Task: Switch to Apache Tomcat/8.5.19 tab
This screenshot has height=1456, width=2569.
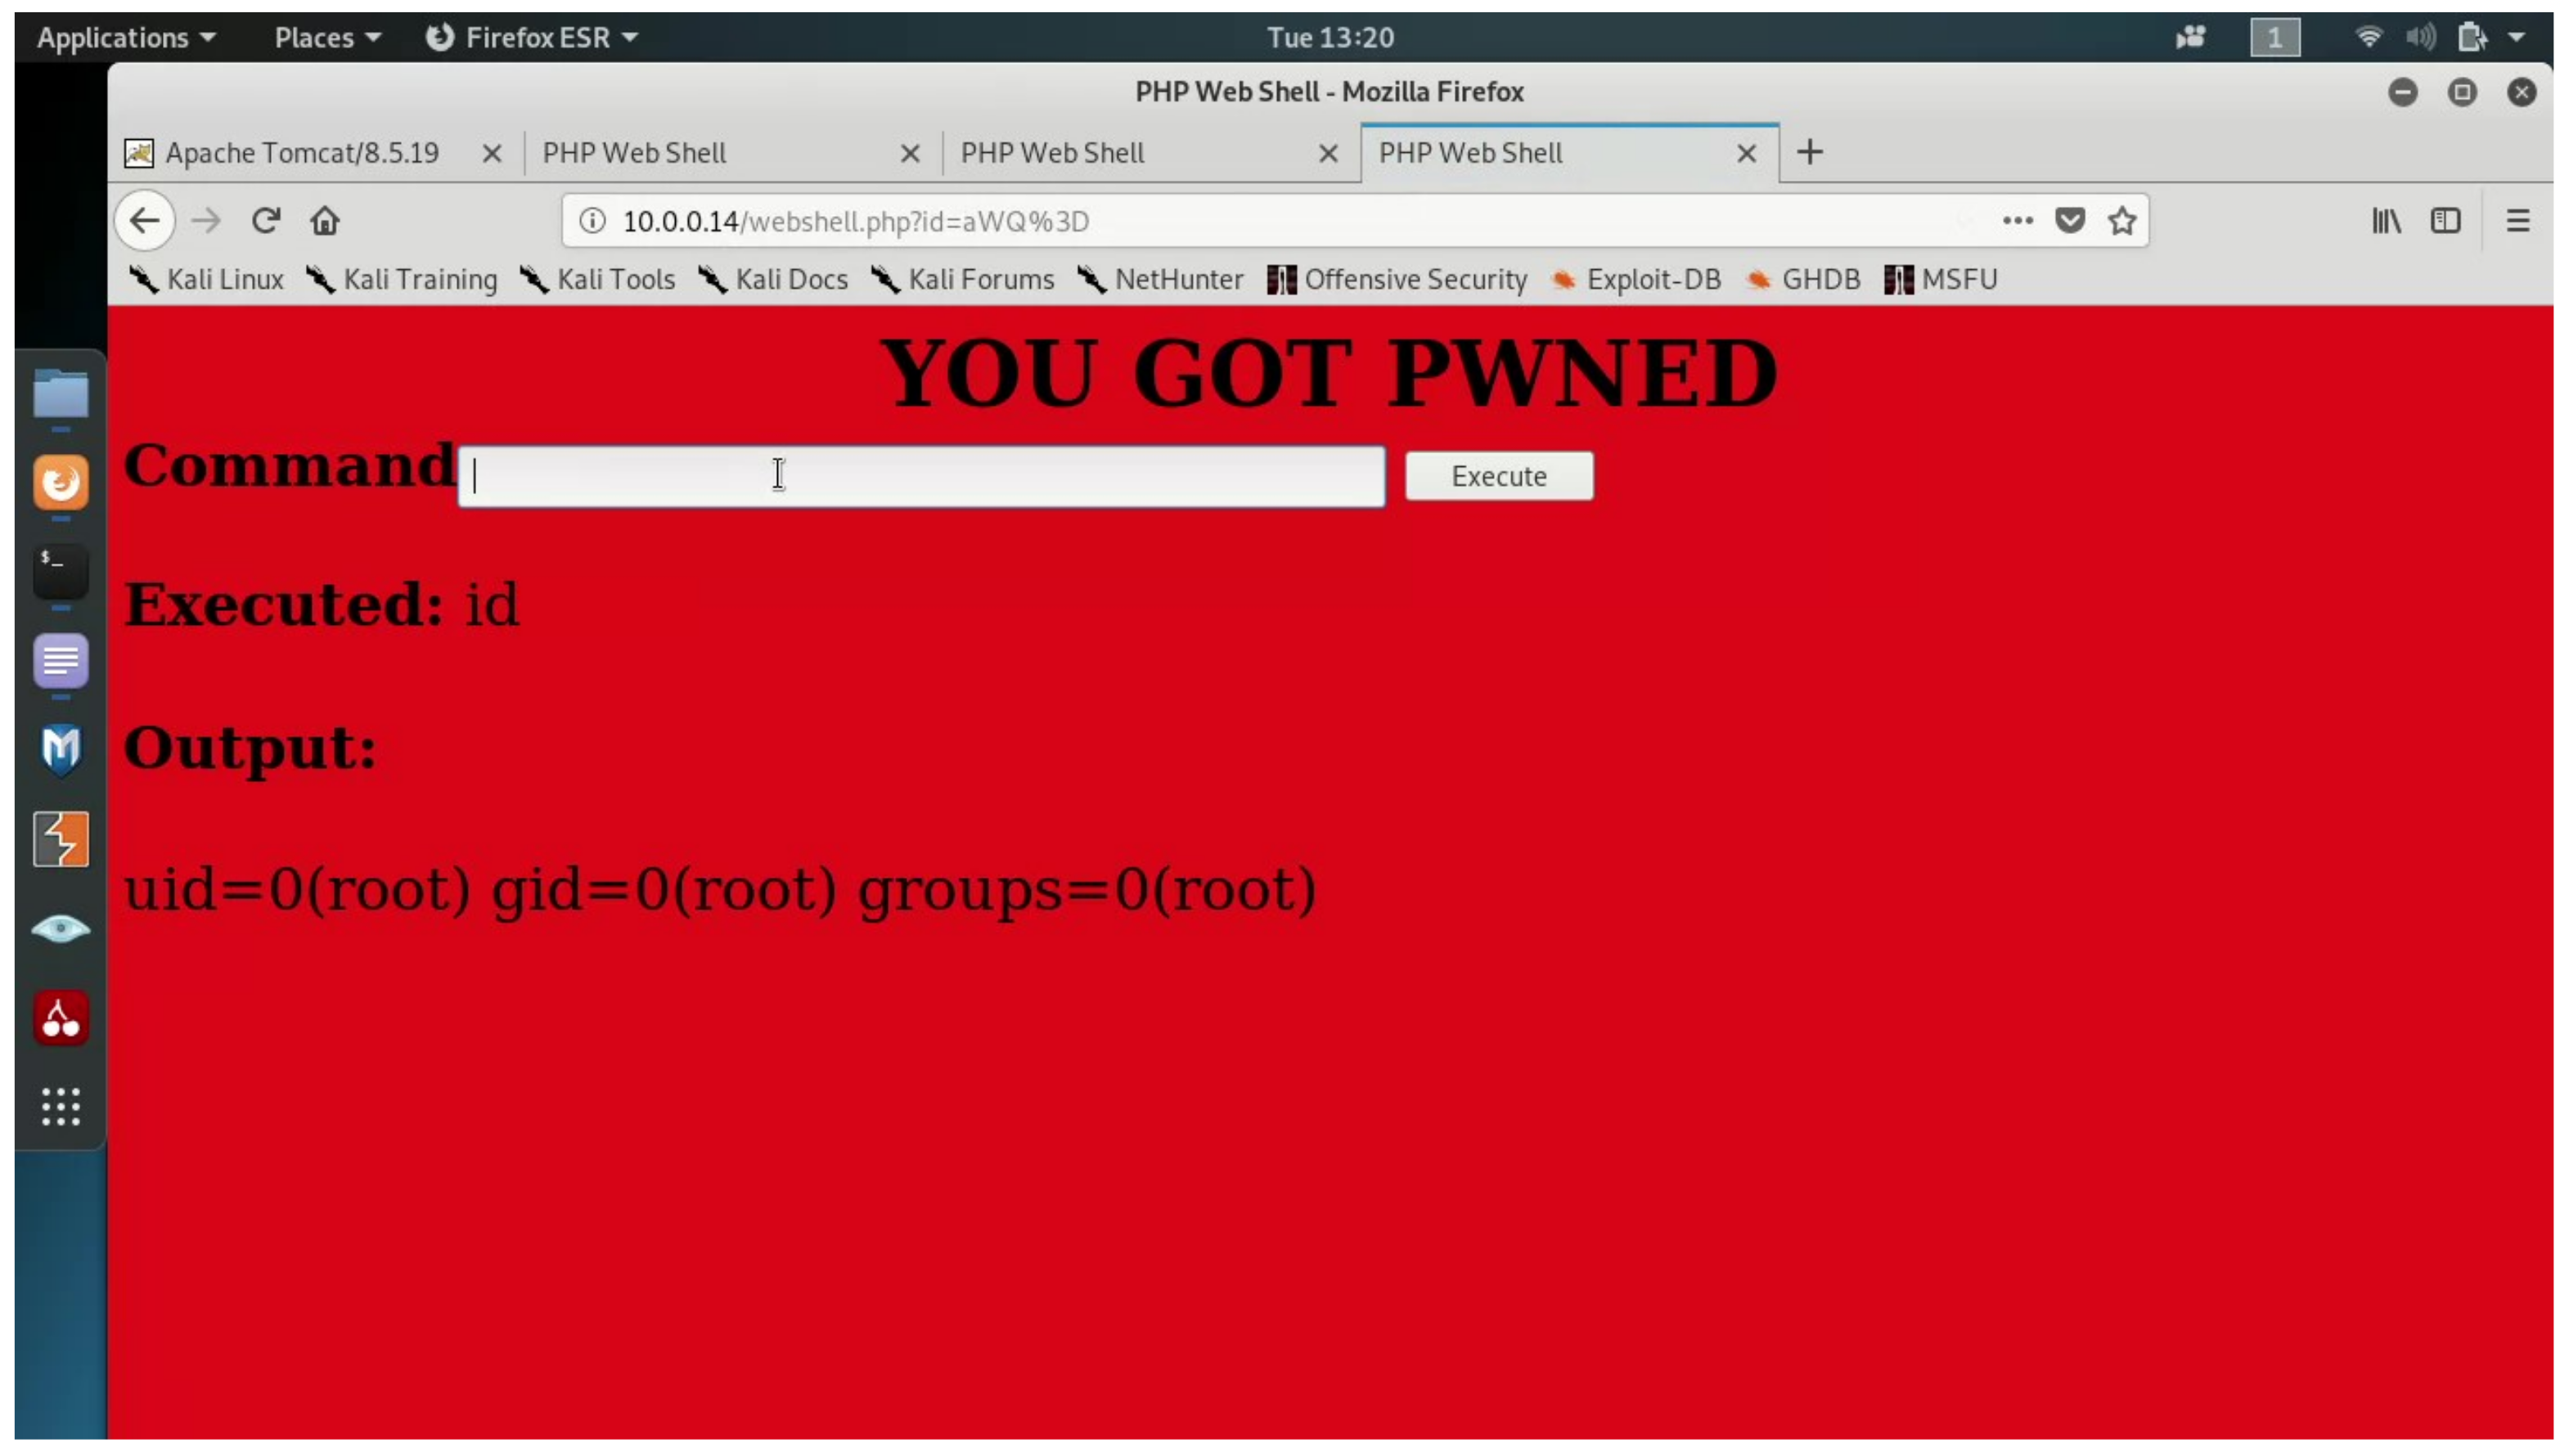Action: (x=302, y=153)
